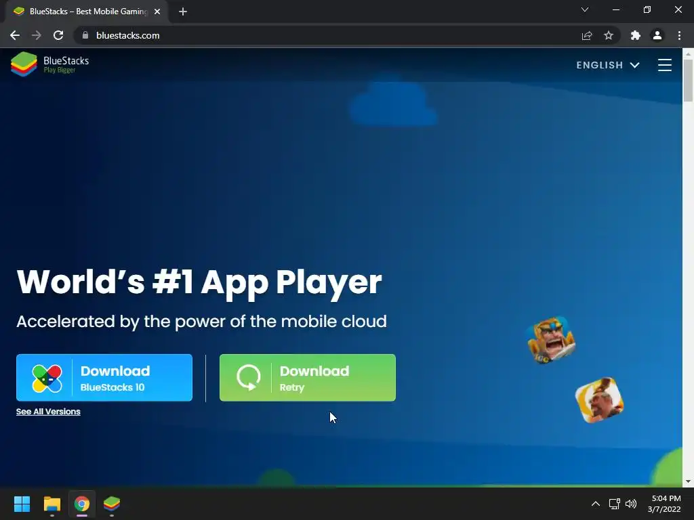Click the green Download Retry button
The height and width of the screenshot is (520, 694).
[307, 378]
